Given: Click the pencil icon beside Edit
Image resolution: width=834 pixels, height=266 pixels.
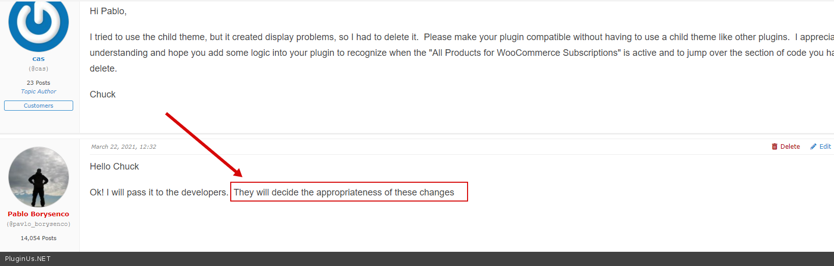Looking at the screenshot, I should (813, 147).
